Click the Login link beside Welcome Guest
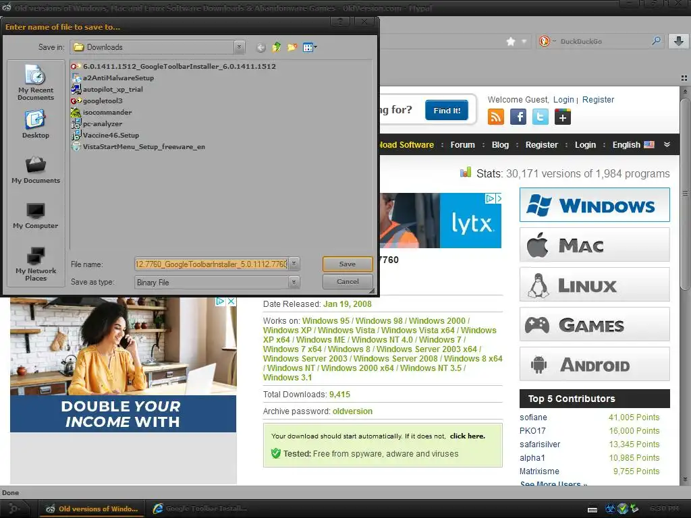Viewport: 691px width, 518px height. (x=563, y=100)
